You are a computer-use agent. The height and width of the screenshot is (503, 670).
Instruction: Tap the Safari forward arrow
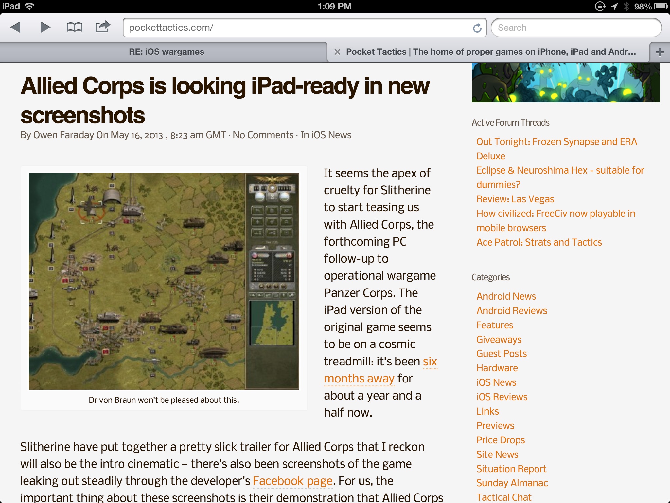[45, 27]
